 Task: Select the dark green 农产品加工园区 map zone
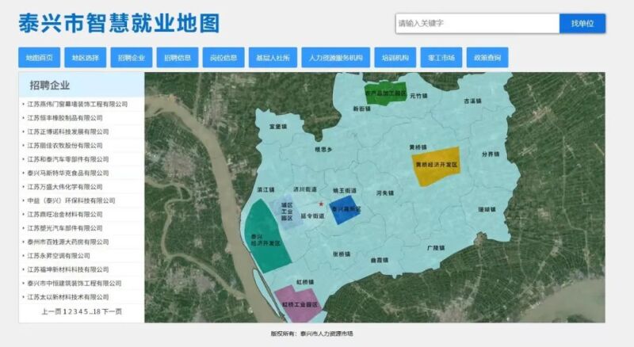coord(384,91)
